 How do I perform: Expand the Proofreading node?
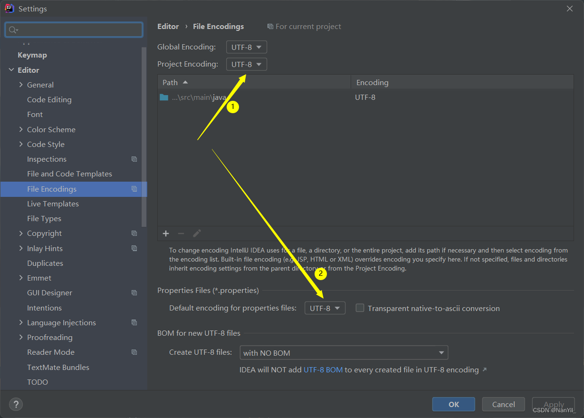click(x=21, y=337)
